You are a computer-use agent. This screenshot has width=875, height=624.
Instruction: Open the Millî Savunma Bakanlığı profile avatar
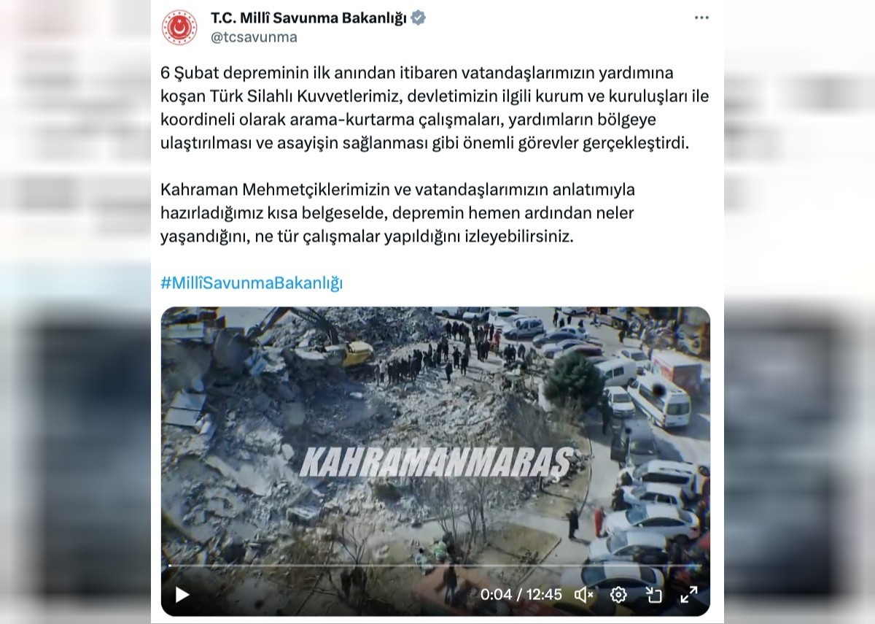179,28
